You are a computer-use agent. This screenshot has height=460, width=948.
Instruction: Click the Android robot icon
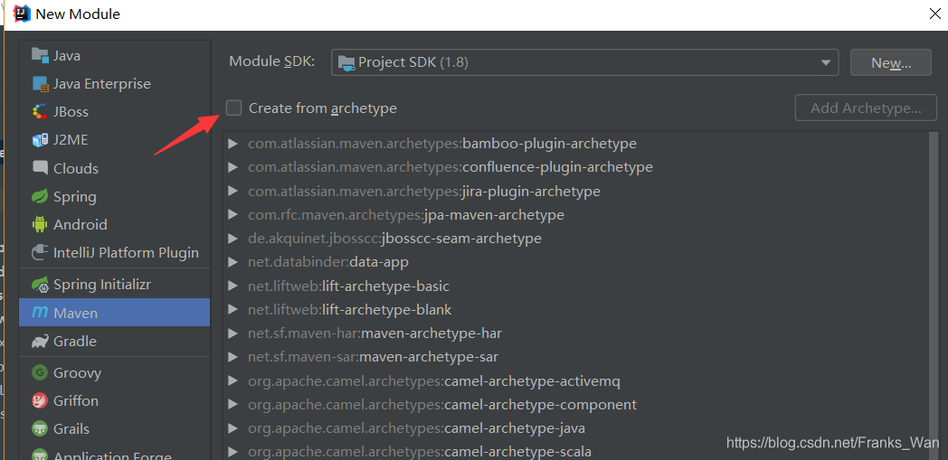(40, 224)
